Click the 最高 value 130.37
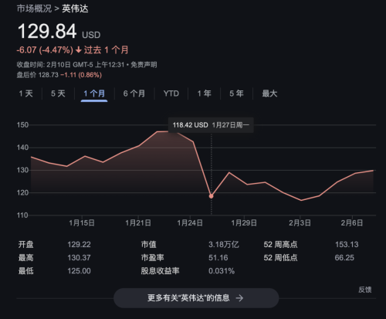This screenshot has width=386, height=319. (x=79, y=257)
